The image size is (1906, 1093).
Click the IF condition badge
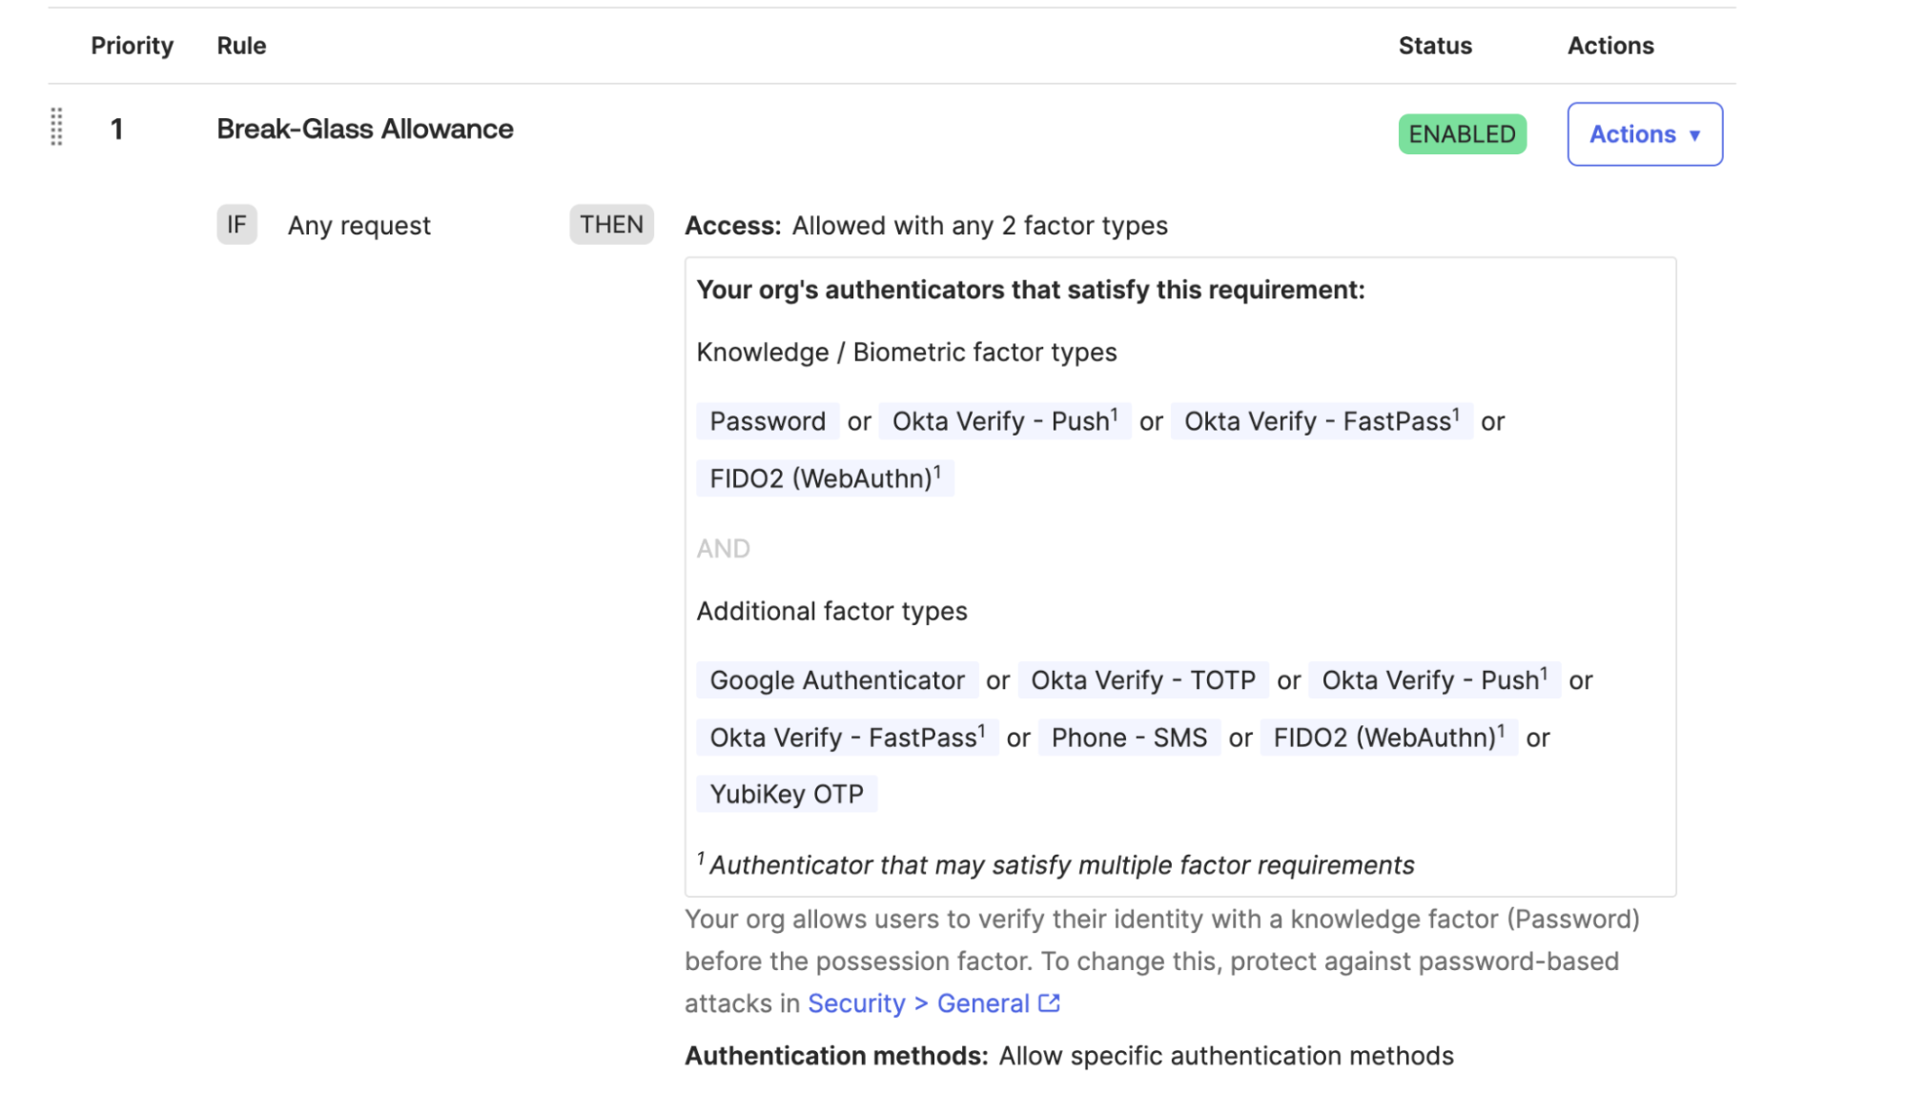coord(236,225)
